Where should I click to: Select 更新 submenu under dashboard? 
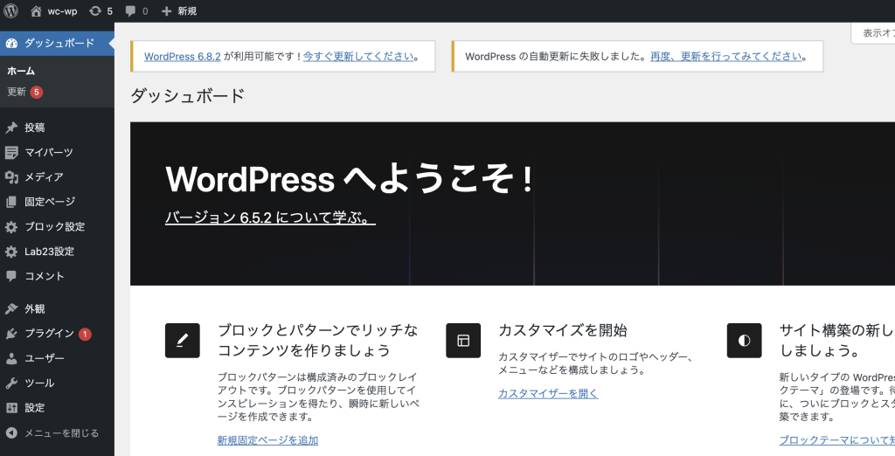(17, 92)
